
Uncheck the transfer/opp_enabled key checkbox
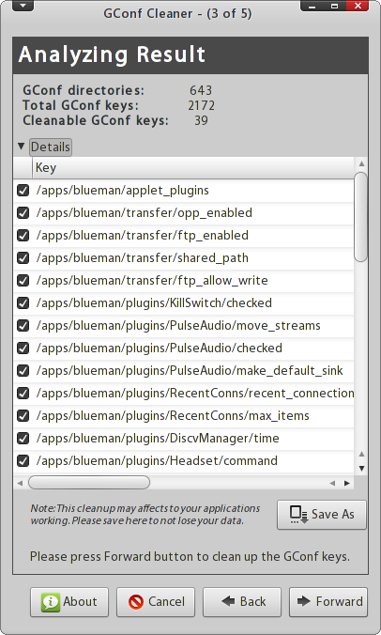23,213
